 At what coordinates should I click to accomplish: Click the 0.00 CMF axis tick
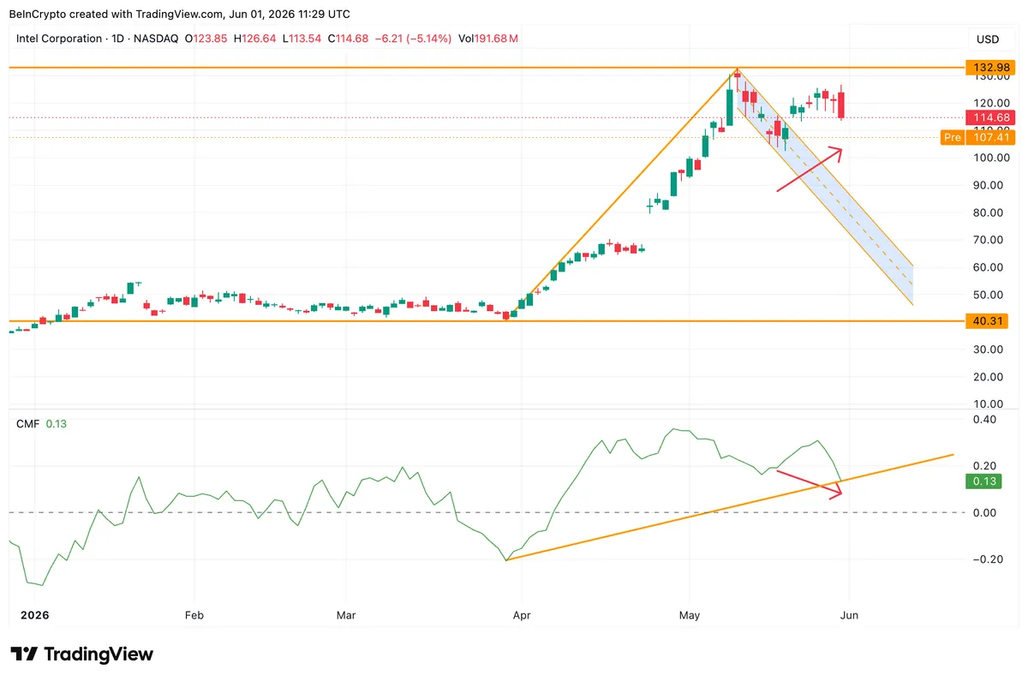983,513
